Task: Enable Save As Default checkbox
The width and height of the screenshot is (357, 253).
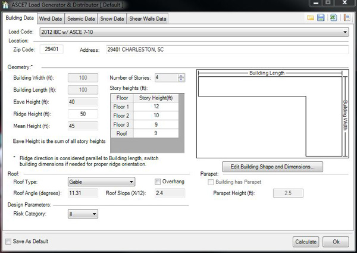Action: 8,241
